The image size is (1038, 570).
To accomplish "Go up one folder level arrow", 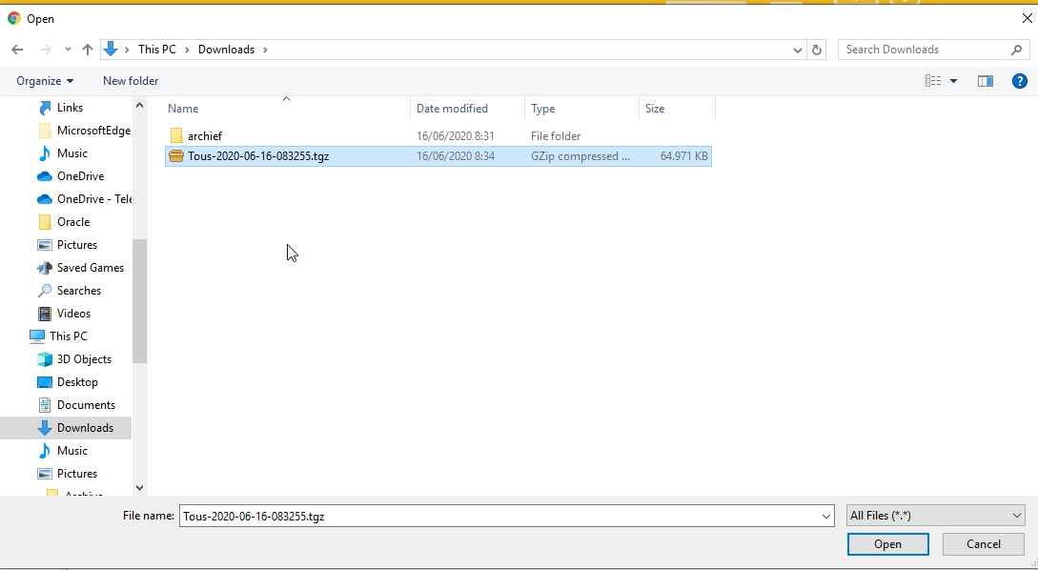I will point(88,50).
